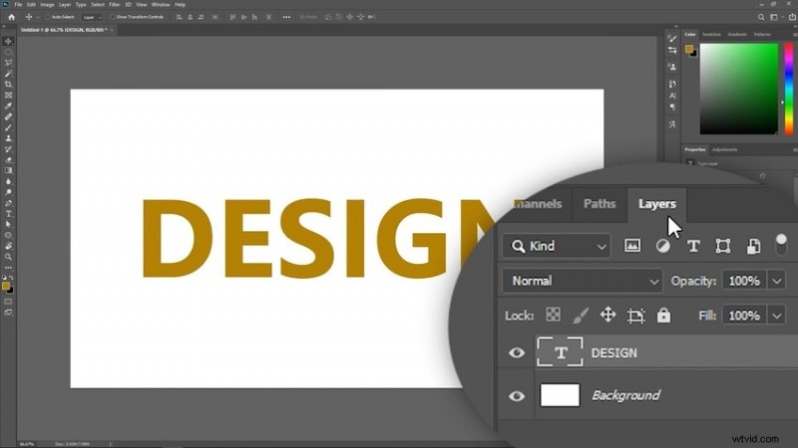Toggle Show Transform Controls checkbox
798x448 pixels.
click(x=113, y=17)
